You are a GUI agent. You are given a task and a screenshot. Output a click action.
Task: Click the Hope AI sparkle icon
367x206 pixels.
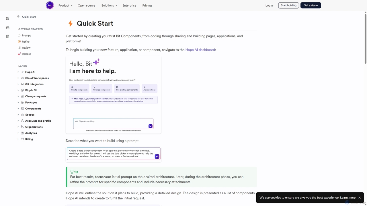(x=22, y=72)
